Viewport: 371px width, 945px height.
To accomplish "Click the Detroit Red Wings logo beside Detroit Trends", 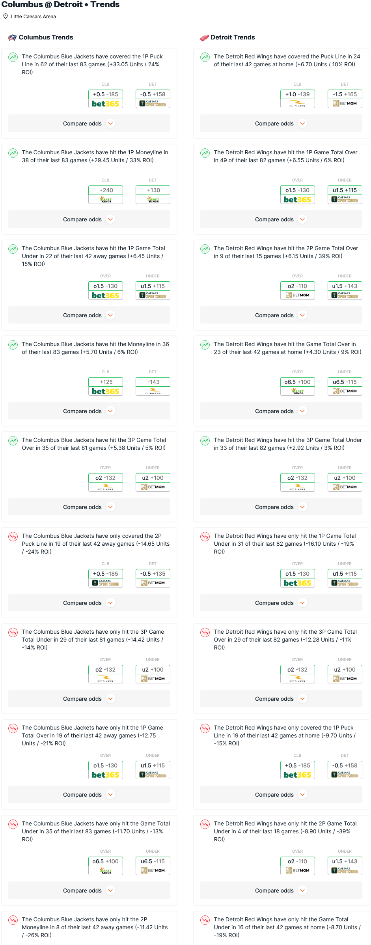I will [x=204, y=37].
